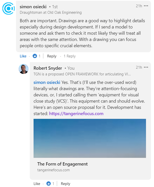
Task: Open 'The Form of Engagement' article title
Action: (x=62, y=164)
